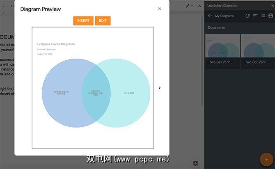275x169 pixels.
Task: Close the Diagram Preview dialog
Action: (159, 9)
